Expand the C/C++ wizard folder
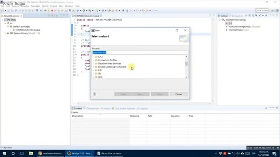The height and width of the screenshot is (157, 280). click(94, 57)
